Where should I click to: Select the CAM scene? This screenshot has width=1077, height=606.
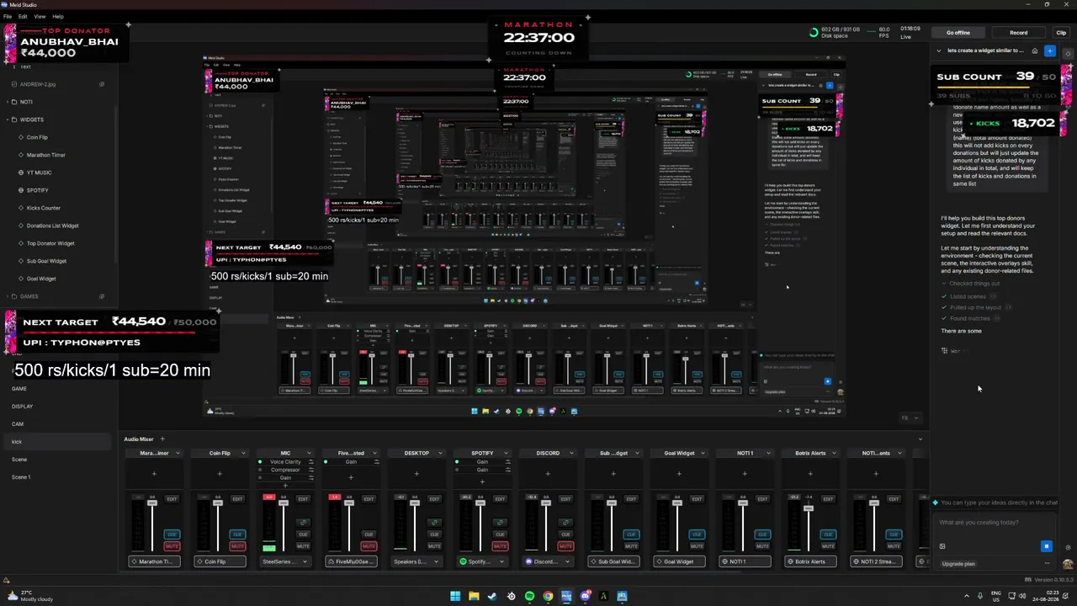(18, 424)
